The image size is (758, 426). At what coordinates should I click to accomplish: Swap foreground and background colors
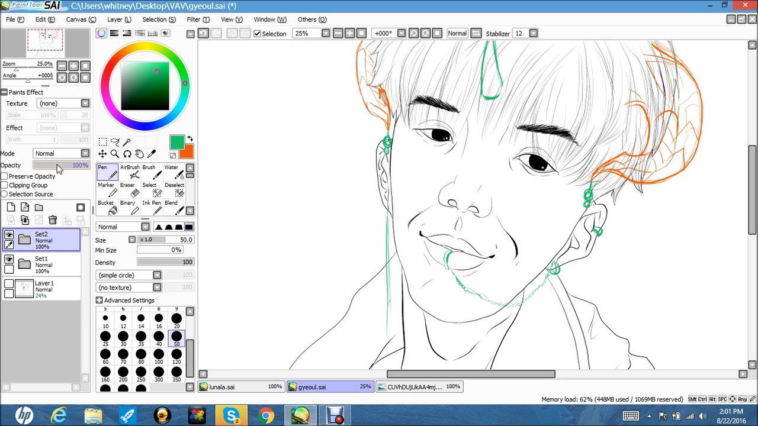click(190, 139)
